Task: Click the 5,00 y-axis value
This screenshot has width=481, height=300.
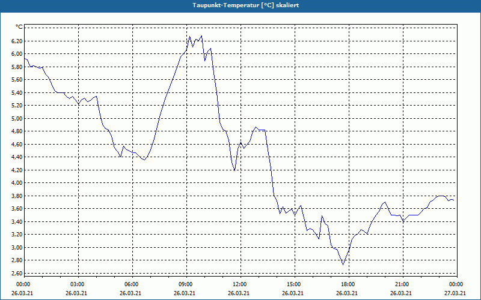Action: 17,118
